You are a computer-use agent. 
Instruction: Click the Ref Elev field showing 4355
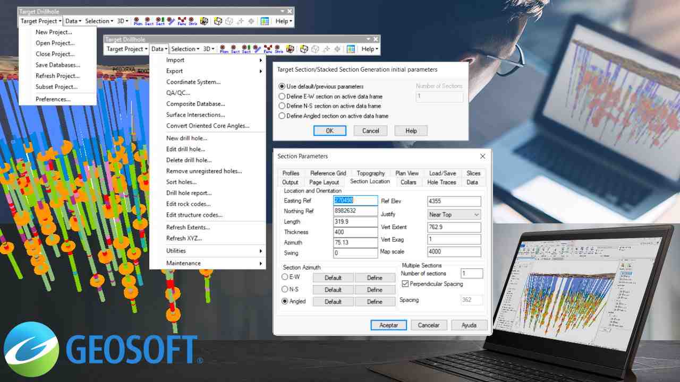[x=454, y=201]
